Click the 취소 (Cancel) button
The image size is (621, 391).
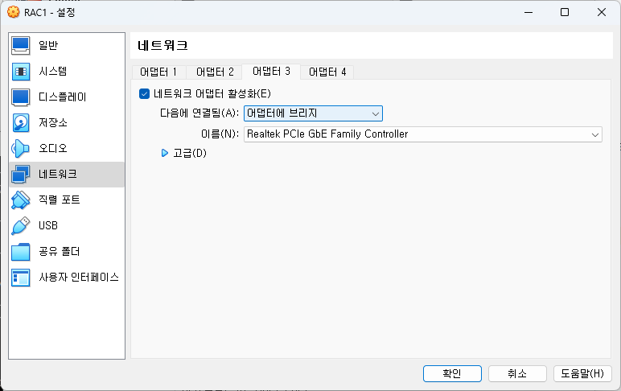coord(517,373)
